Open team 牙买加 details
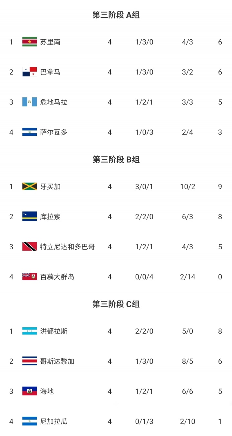The width and height of the screenshot is (232, 436). pyautogui.click(x=50, y=186)
